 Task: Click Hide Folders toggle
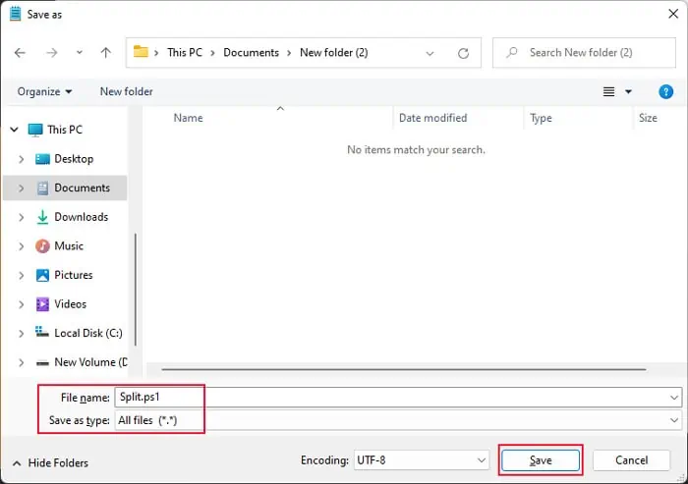[x=50, y=463]
